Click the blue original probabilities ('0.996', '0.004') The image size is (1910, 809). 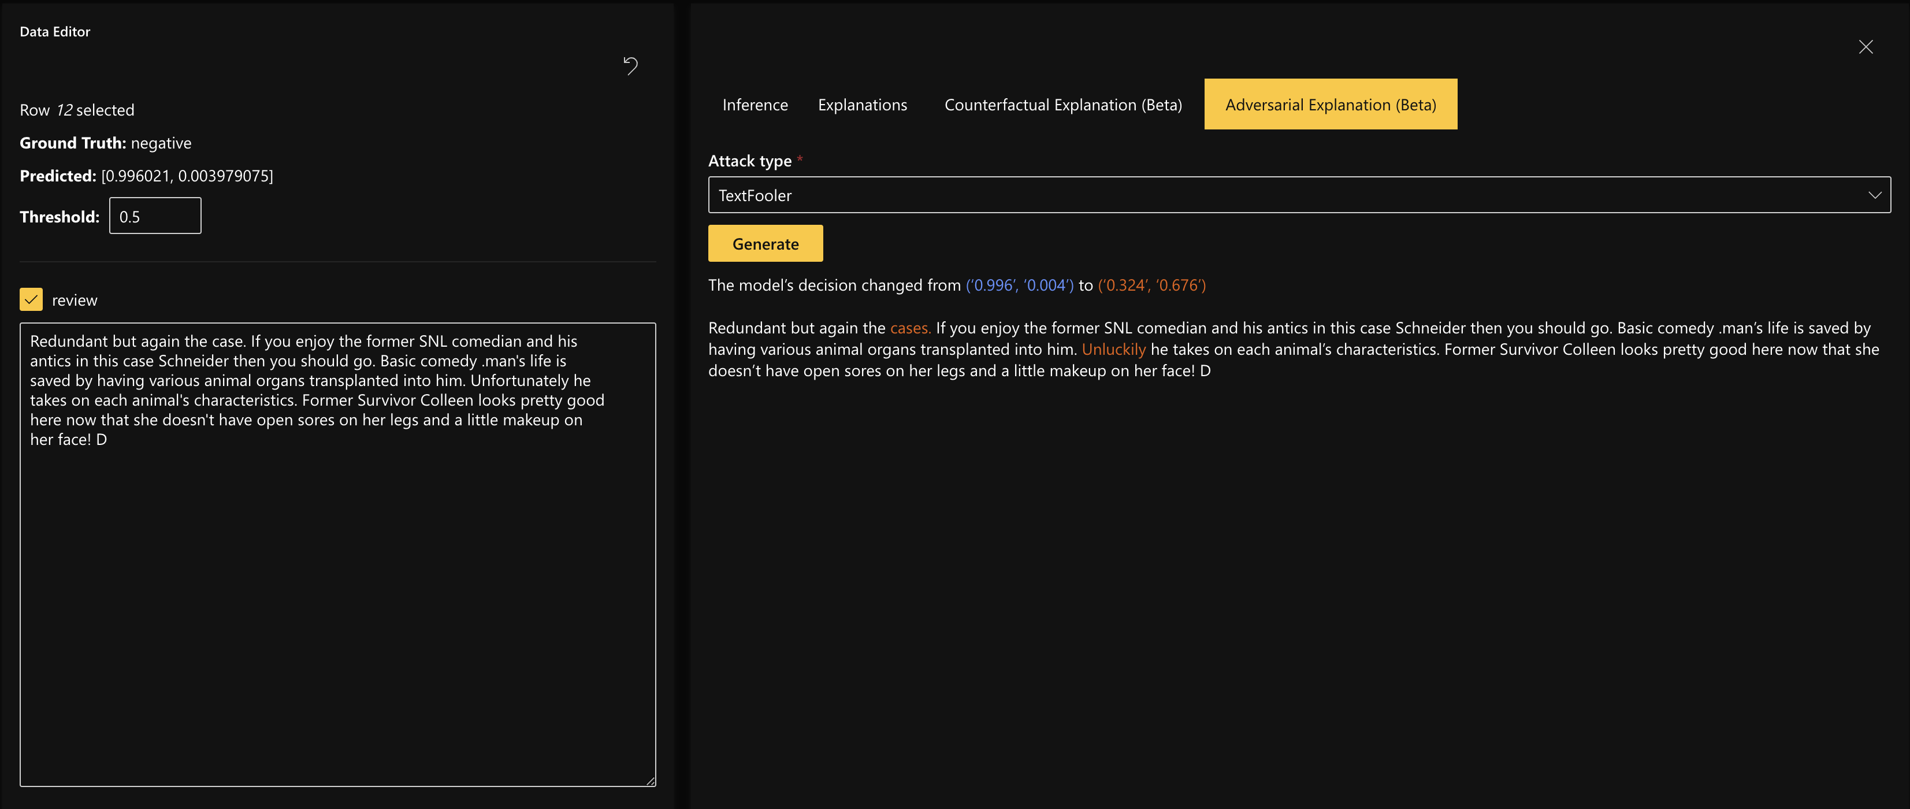point(1019,285)
